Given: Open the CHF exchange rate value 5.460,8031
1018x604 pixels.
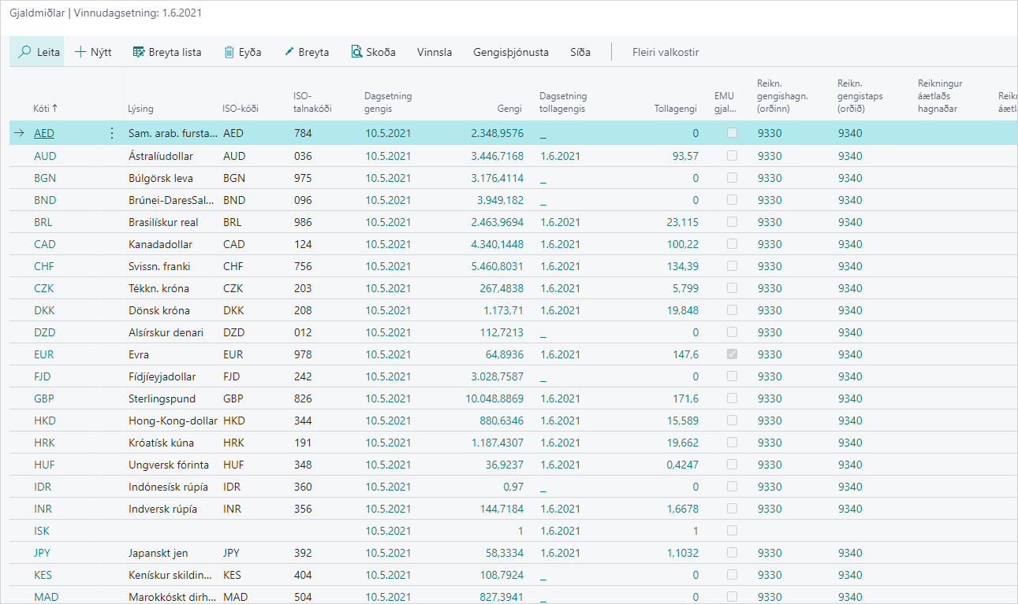Looking at the screenshot, I should 497,266.
